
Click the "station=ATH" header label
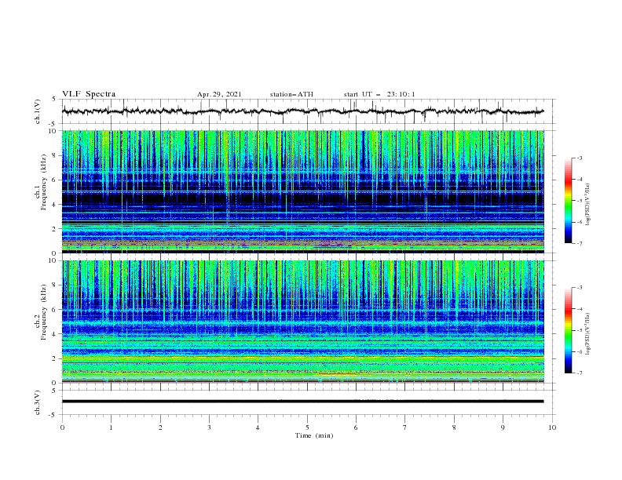pyautogui.click(x=291, y=94)
